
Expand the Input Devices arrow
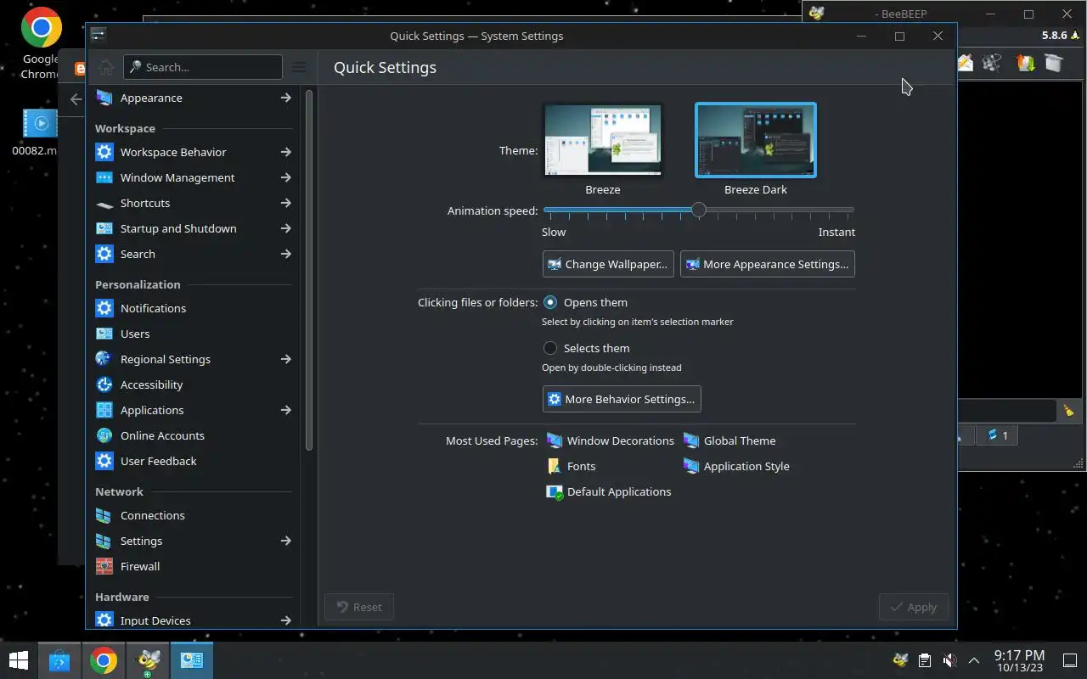[286, 620]
